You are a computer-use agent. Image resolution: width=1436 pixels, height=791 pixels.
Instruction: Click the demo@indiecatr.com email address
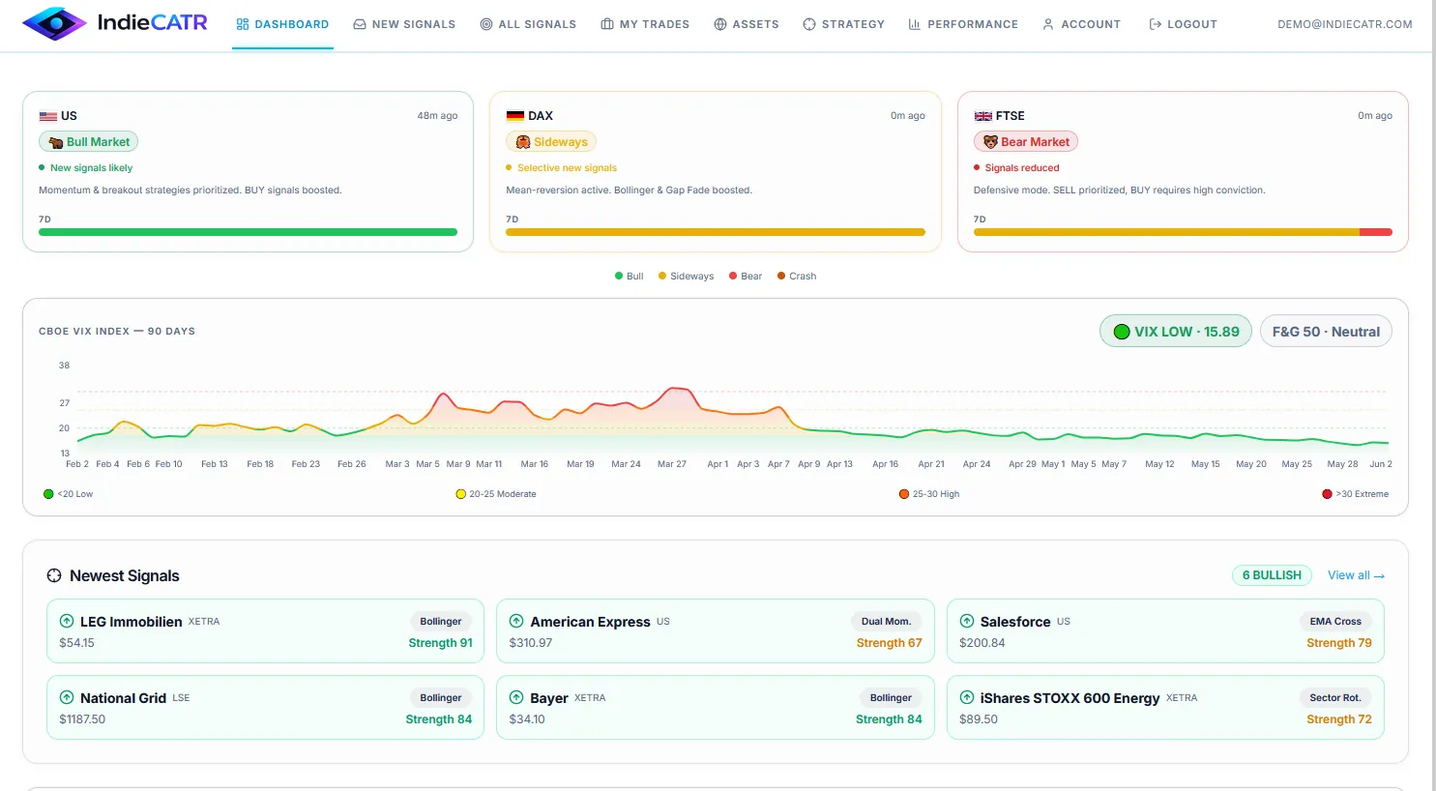click(1345, 24)
